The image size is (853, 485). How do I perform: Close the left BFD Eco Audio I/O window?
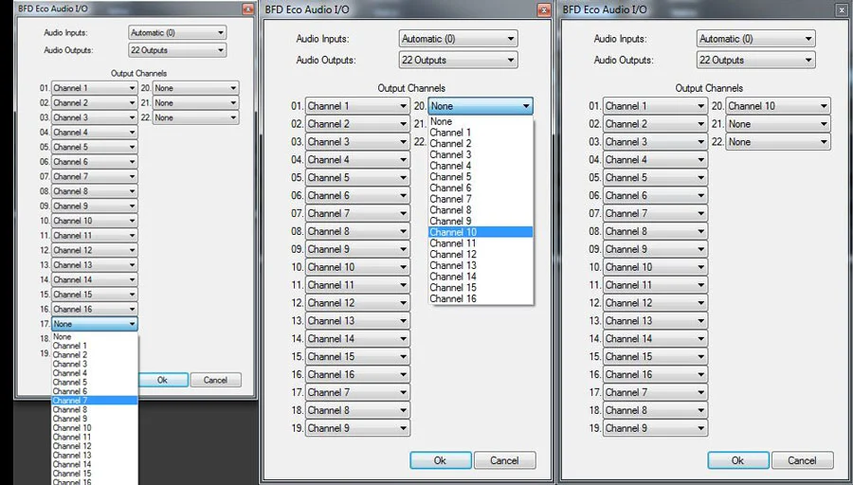click(x=248, y=9)
